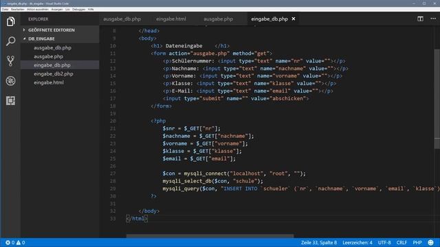Image resolution: width=440 pixels, height=247 pixels.
Task: Open the Aktion auswählen menu
Action: [x=38, y=9]
